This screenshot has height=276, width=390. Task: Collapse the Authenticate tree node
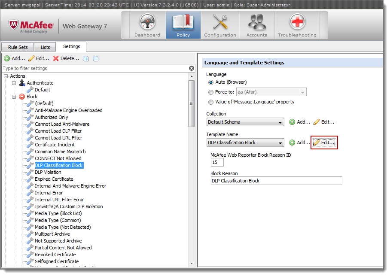(14, 83)
